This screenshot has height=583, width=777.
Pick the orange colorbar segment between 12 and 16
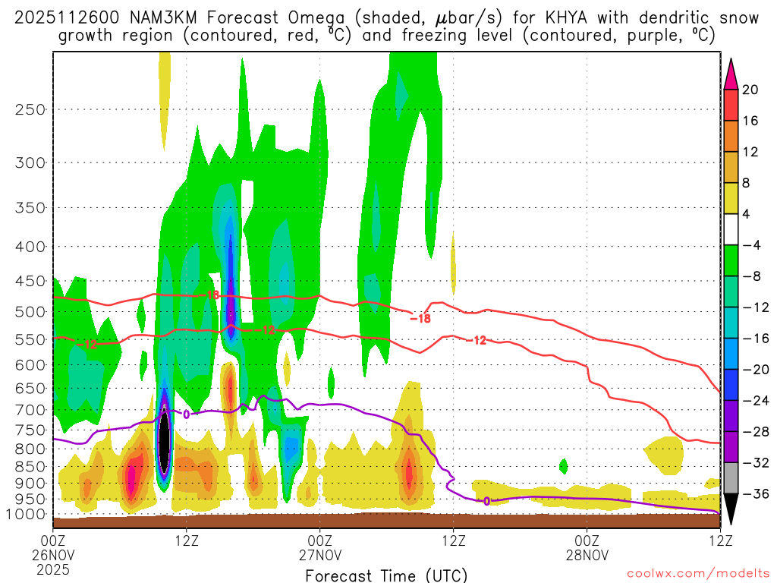pos(731,137)
